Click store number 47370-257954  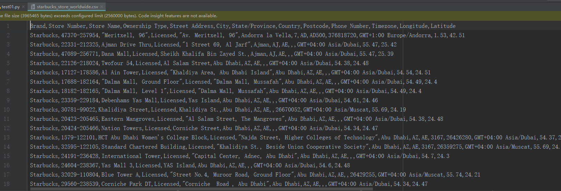[x=80, y=35]
